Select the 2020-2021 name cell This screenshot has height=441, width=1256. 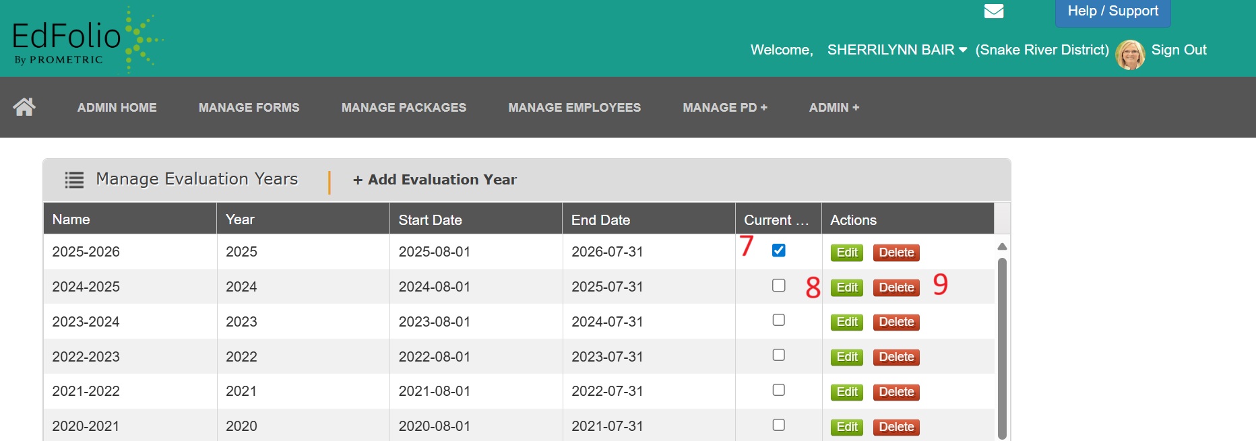click(x=130, y=426)
